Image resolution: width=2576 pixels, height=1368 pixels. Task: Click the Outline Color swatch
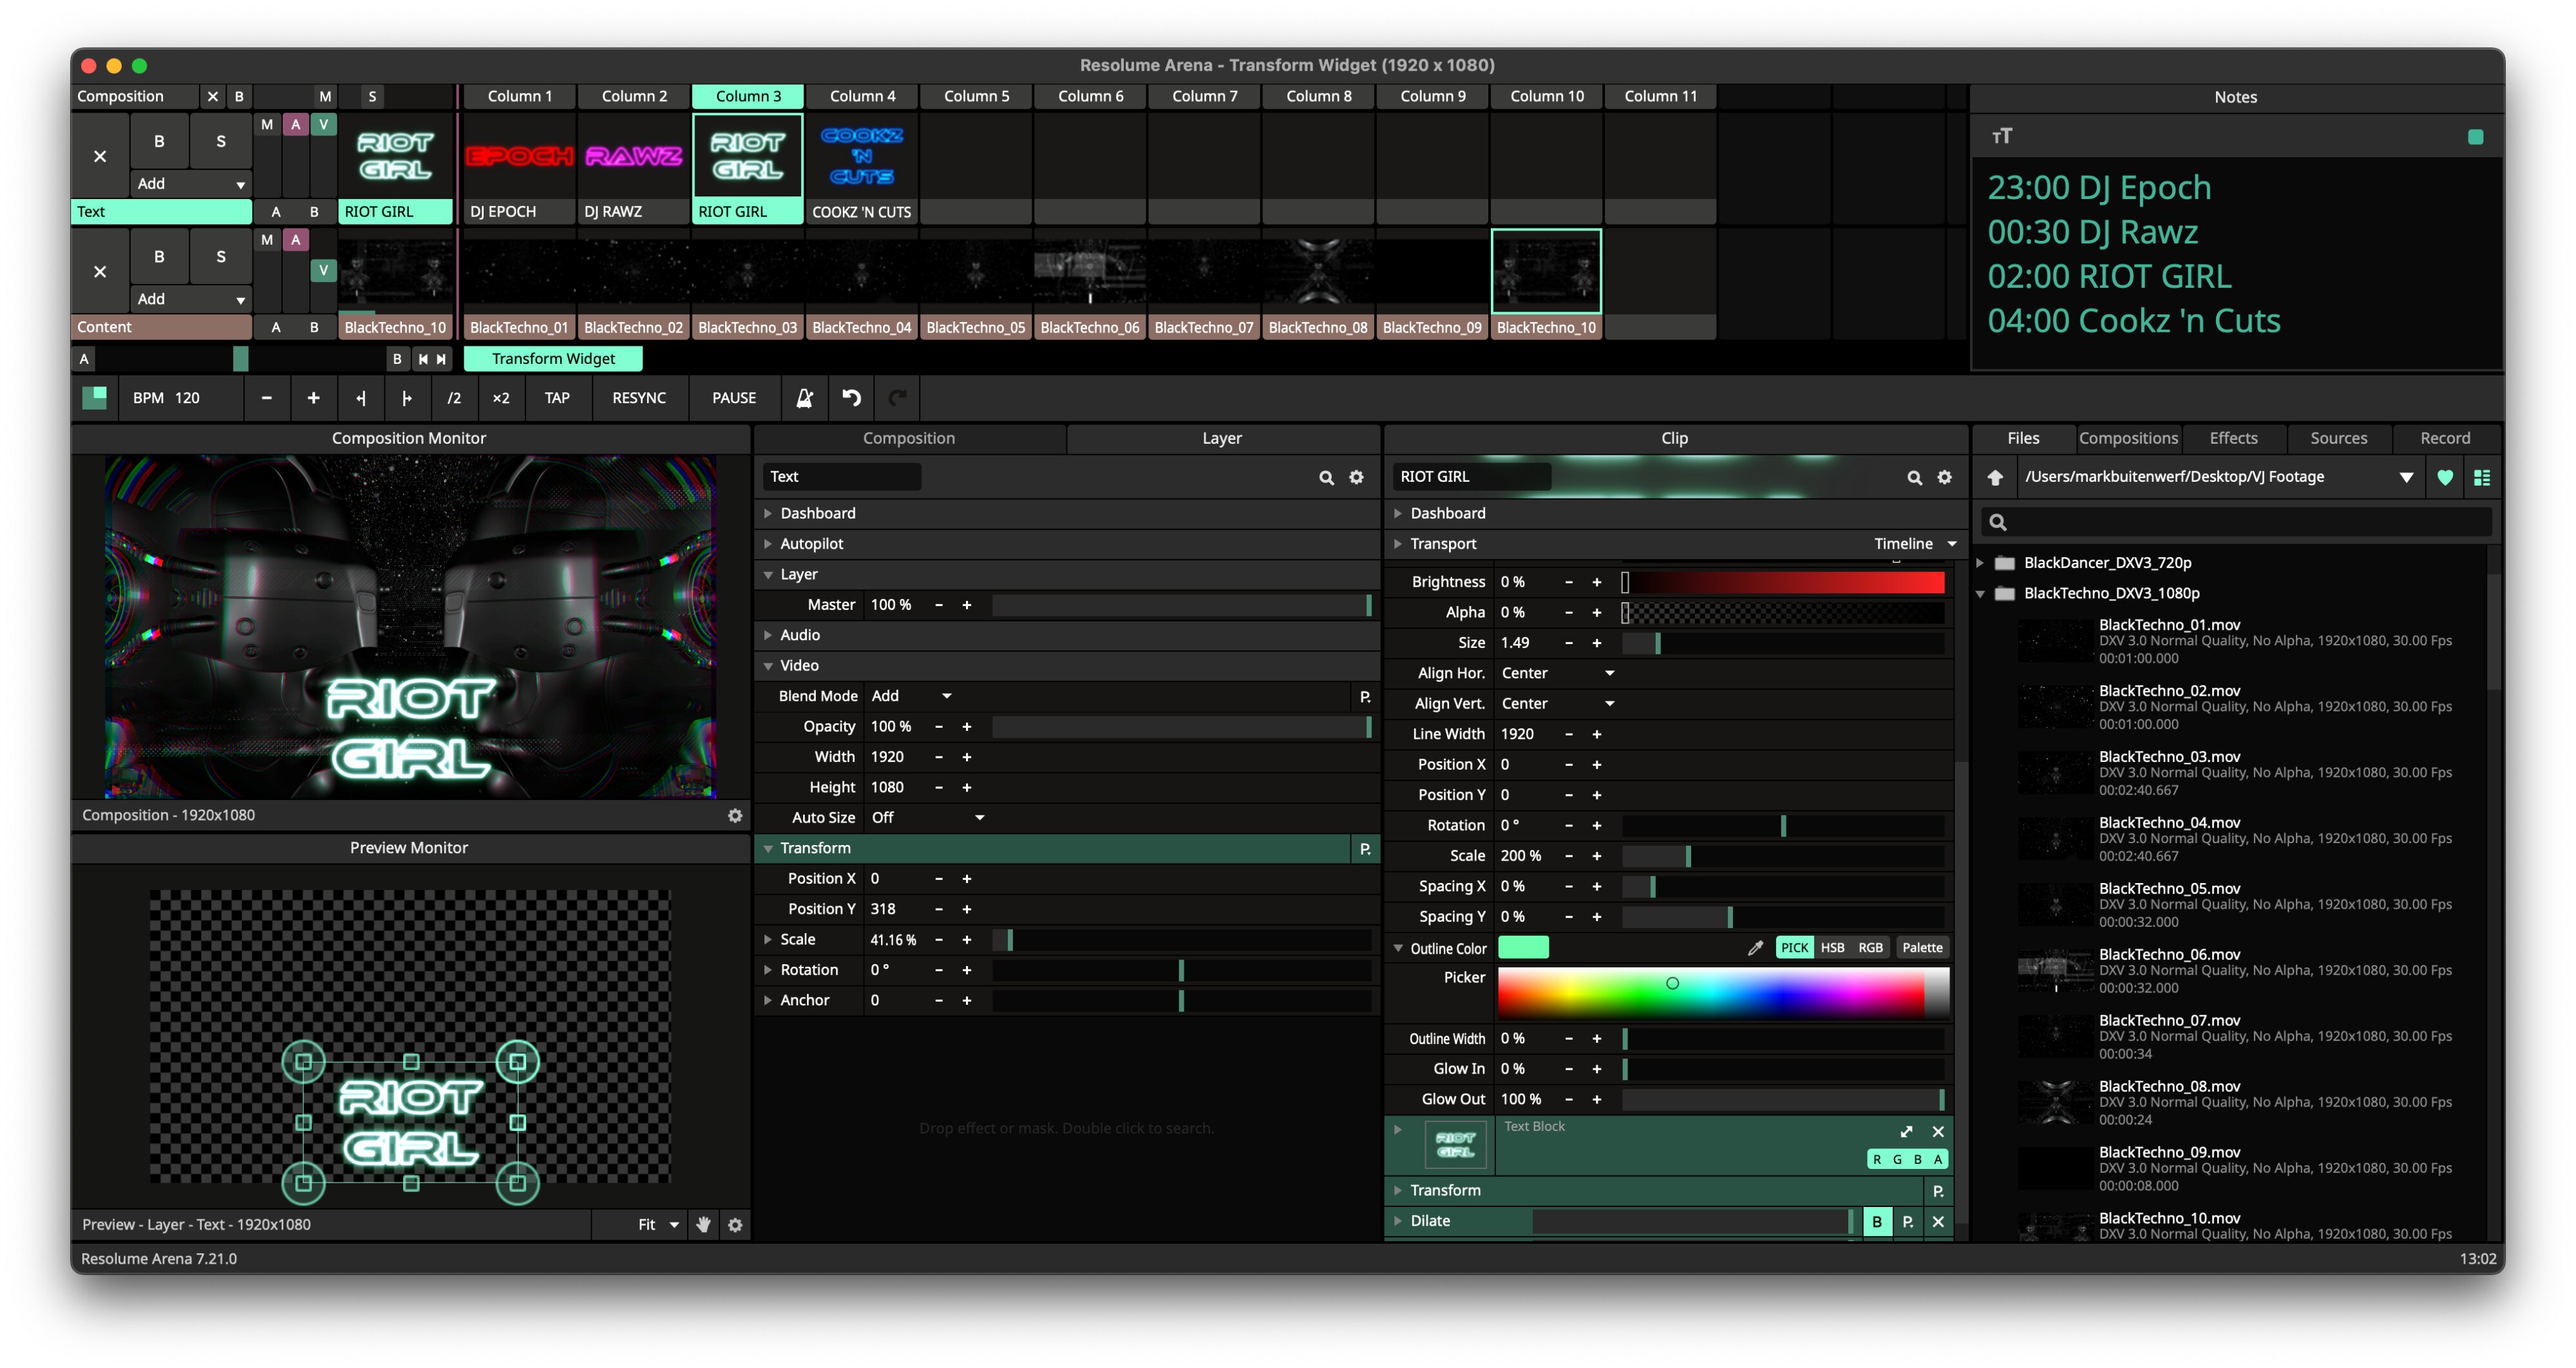[1523, 948]
